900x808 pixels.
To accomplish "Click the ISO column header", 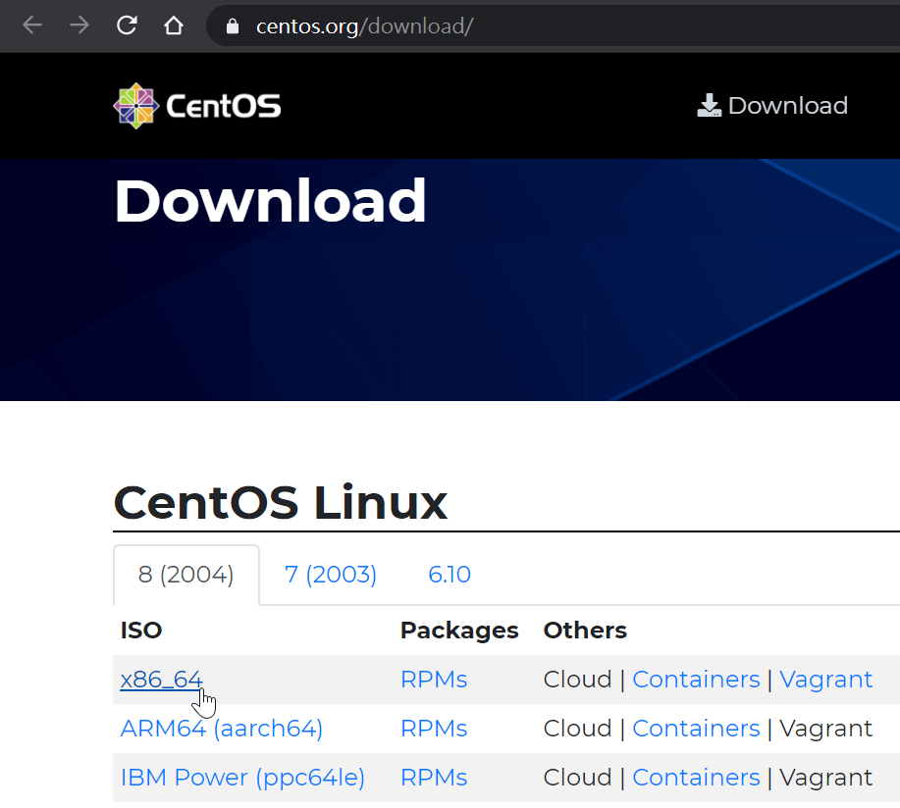I will tap(141, 631).
